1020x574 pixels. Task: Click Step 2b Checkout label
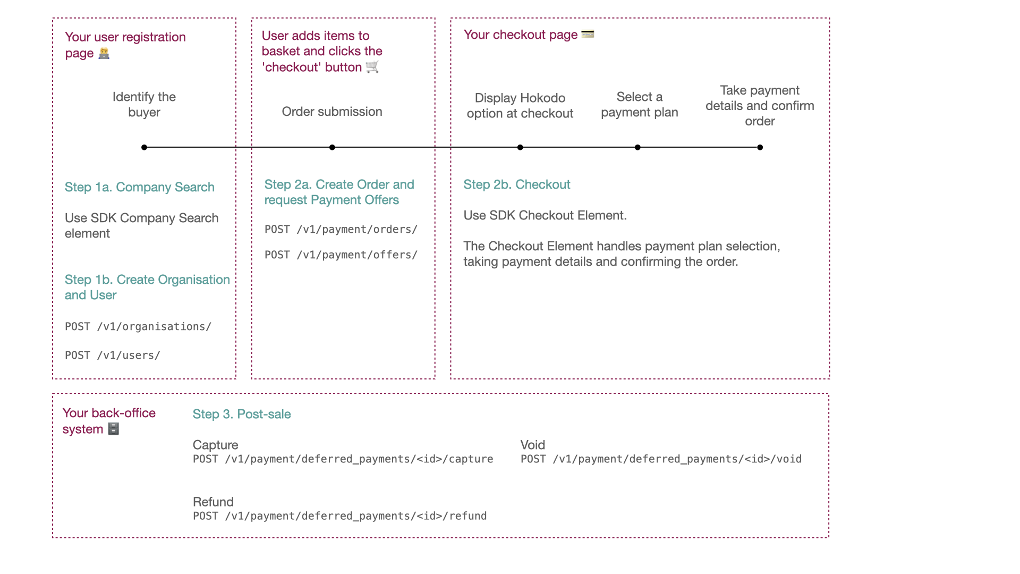pyautogui.click(x=517, y=184)
